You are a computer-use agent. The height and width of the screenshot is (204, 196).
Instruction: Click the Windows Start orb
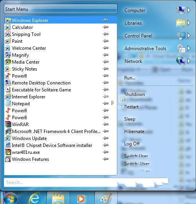tap(10, 198)
